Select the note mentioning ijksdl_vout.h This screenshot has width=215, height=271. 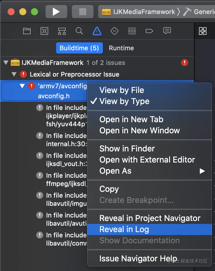[62, 160]
